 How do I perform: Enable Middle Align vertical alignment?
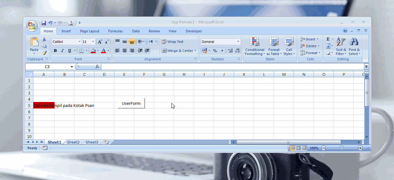pyautogui.click(x=125, y=42)
